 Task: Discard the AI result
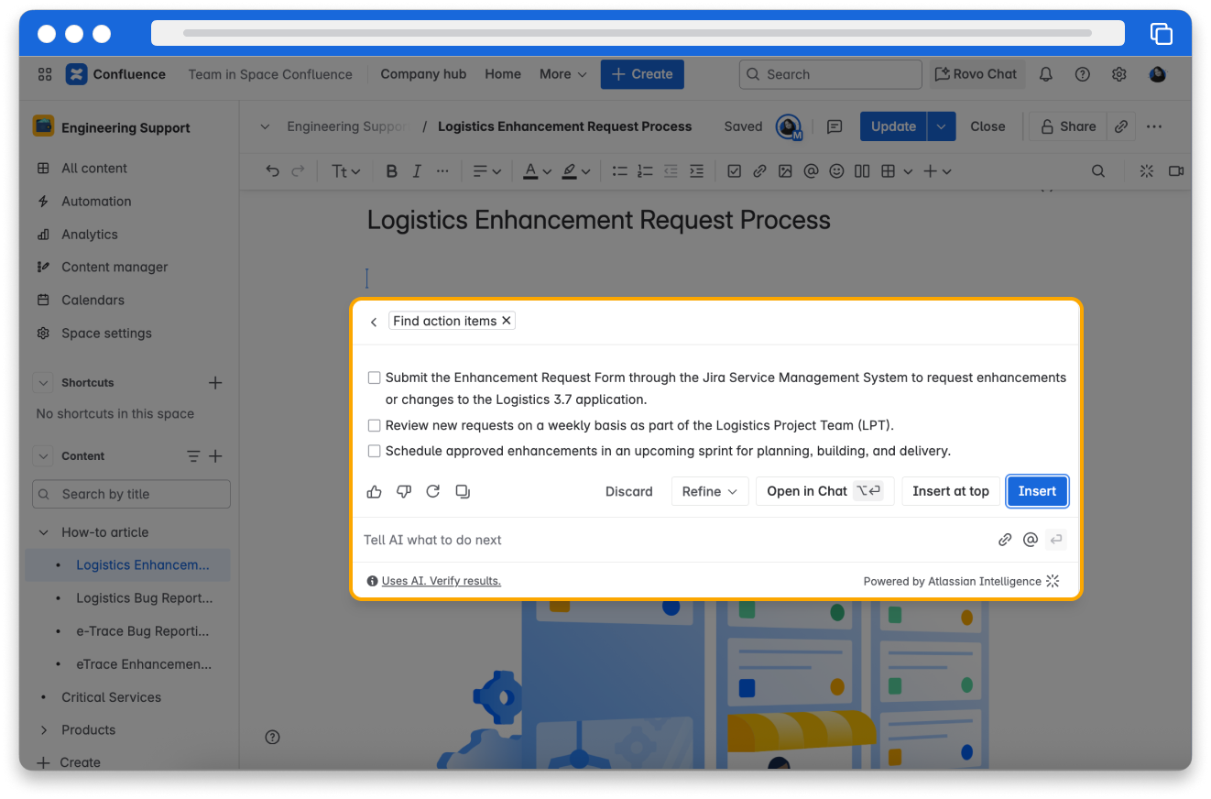tap(629, 491)
